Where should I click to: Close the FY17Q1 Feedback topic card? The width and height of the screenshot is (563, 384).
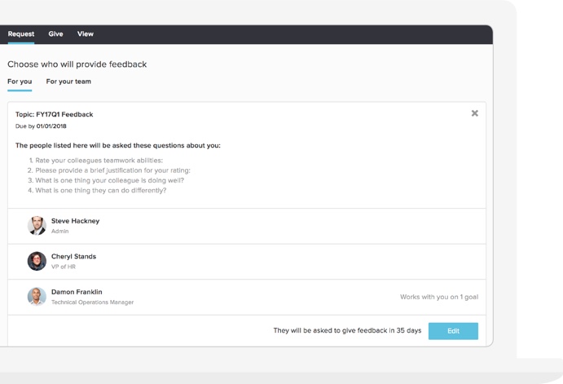click(474, 113)
